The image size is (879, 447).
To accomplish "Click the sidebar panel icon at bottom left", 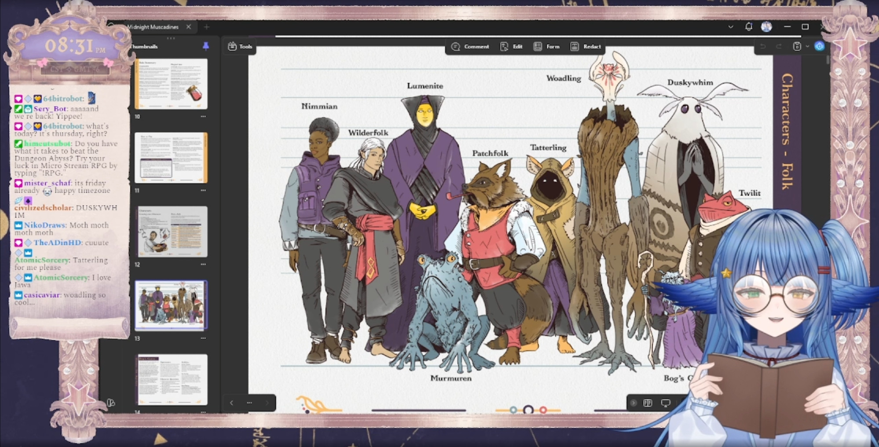I will pyautogui.click(x=111, y=403).
